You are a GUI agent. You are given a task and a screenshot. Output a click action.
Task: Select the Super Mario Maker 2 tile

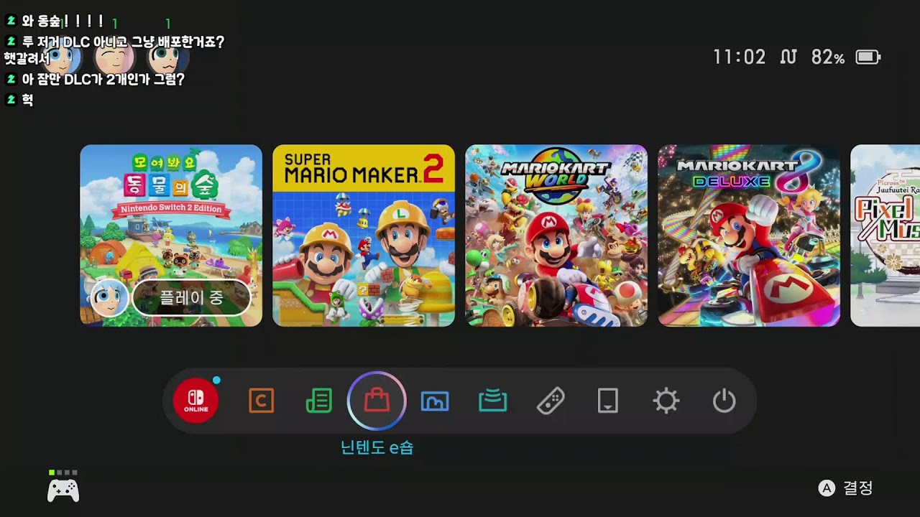click(x=364, y=236)
